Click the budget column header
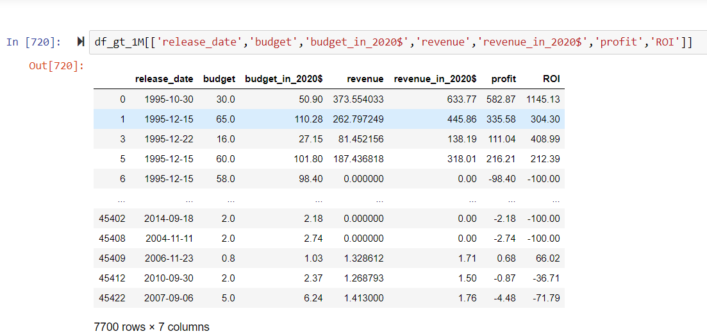The width and height of the screenshot is (707, 336). click(219, 79)
